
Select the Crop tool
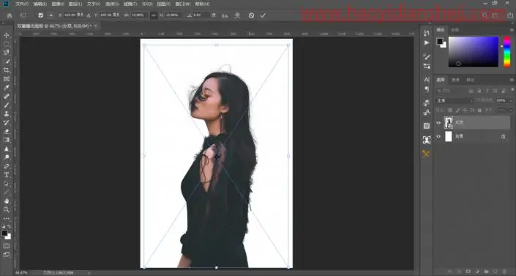click(7, 70)
